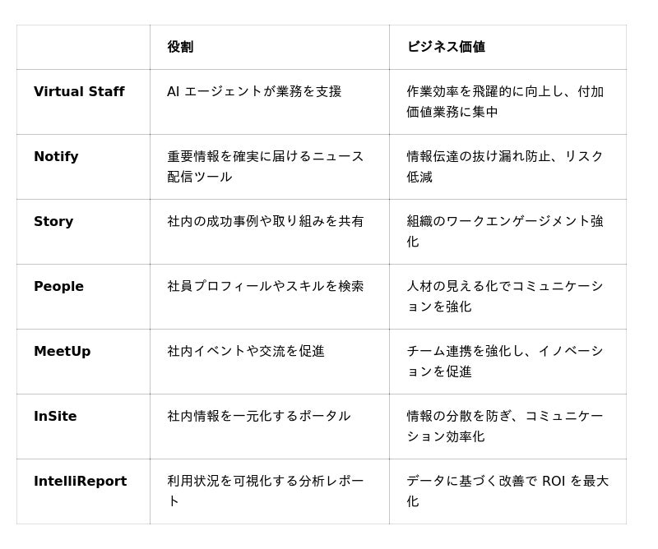Click the 役割 column header

(180, 47)
